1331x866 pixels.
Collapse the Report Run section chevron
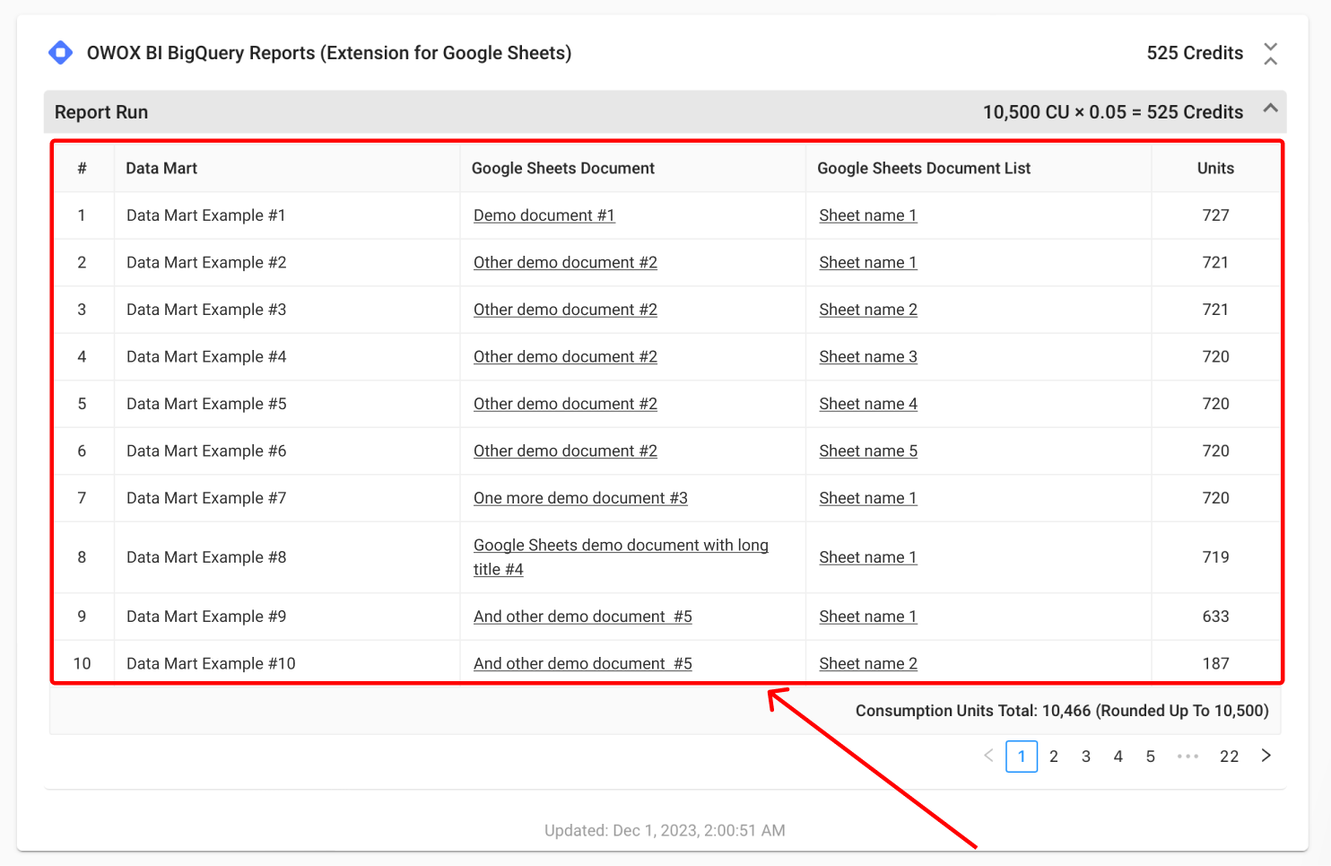(x=1270, y=109)
